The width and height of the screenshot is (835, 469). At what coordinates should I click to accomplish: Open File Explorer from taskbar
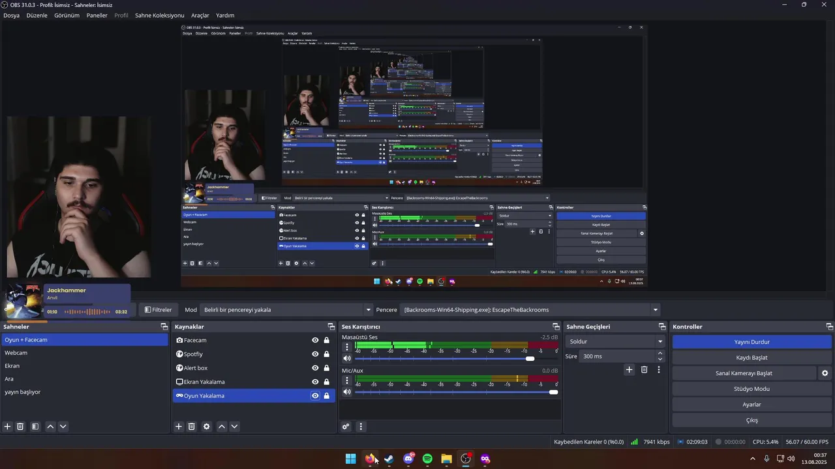click(446, 459)
